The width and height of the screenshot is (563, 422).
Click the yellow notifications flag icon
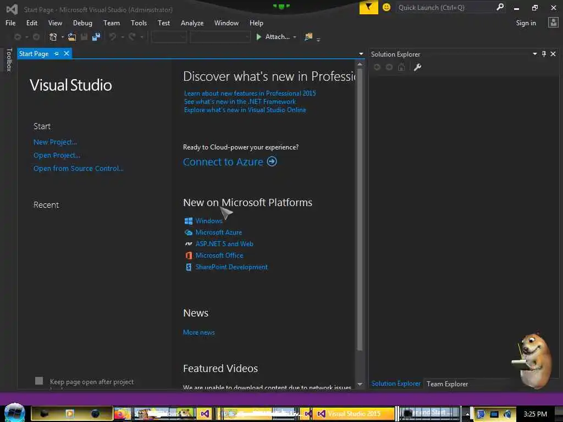pyautogui.click(x=368, y=7)
